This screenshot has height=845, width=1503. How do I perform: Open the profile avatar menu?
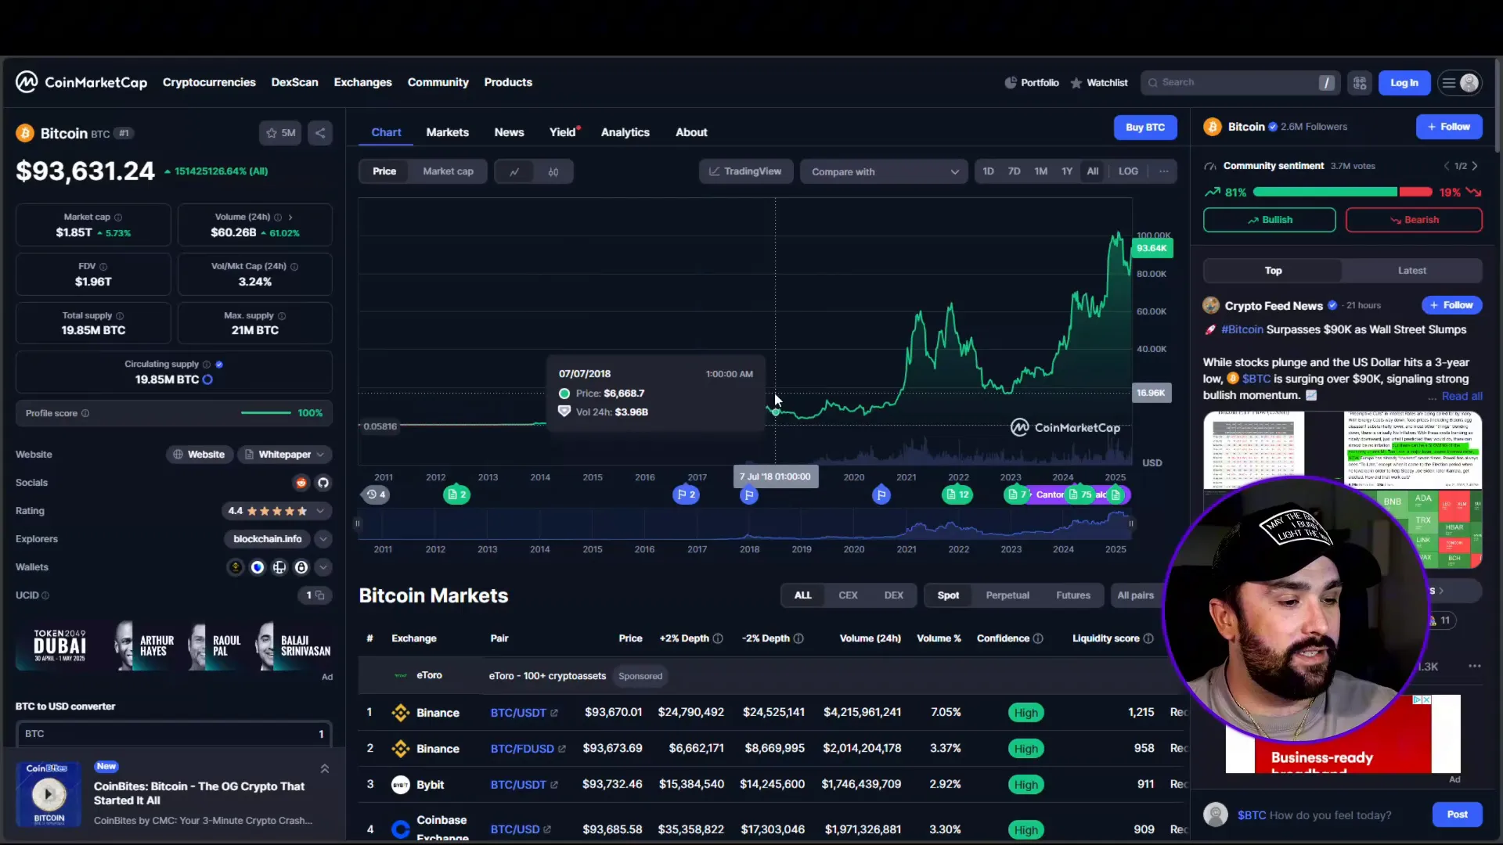tap(1460, 83)
